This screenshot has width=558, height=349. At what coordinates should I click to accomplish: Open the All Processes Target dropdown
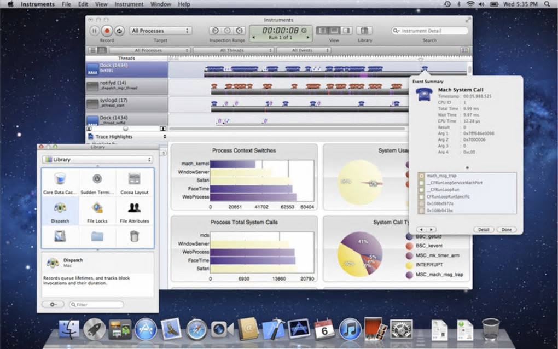tap(160, 31)
